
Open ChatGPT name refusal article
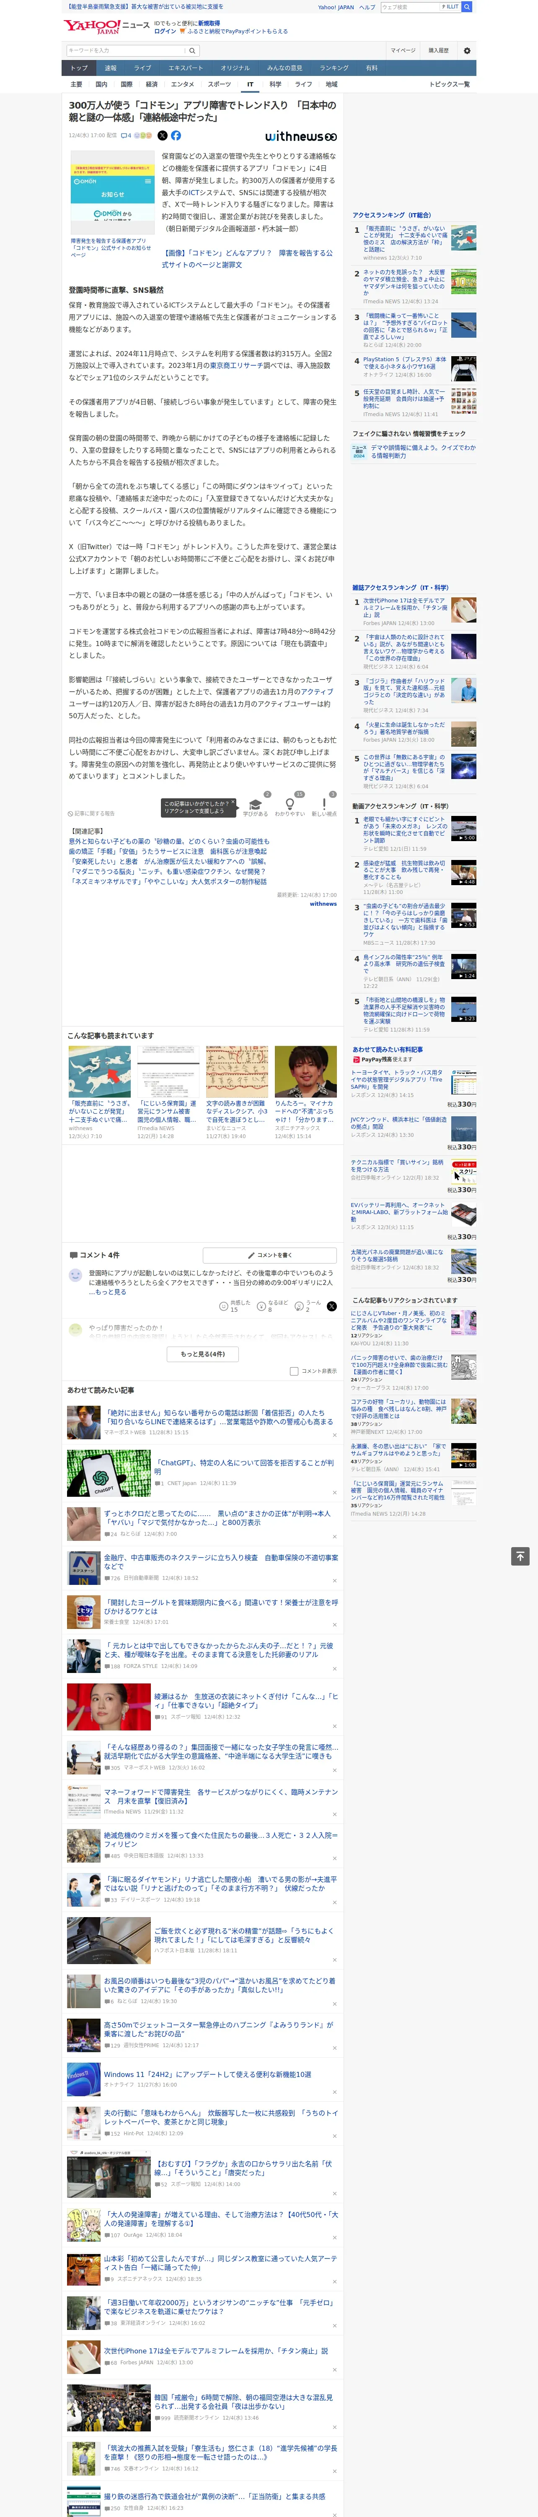pos(244,1467)
